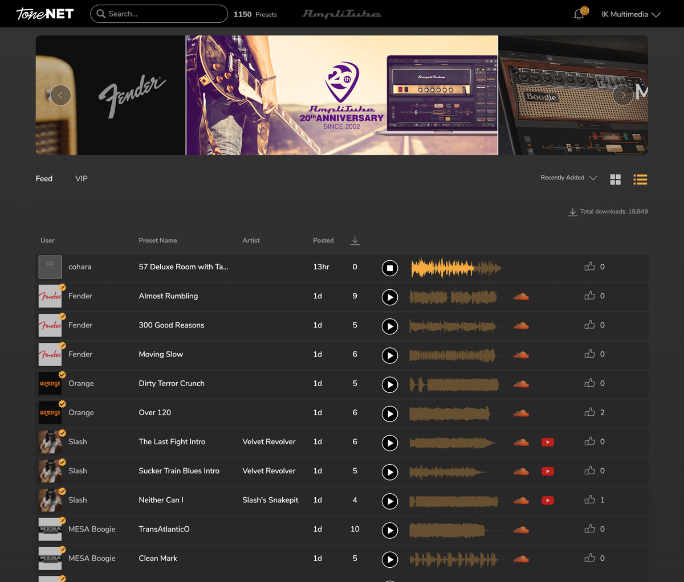This screenshot has height=582, width=684.
Task: Play Sucker Train Blues Intro preset
Action: (x=390, y=472)
